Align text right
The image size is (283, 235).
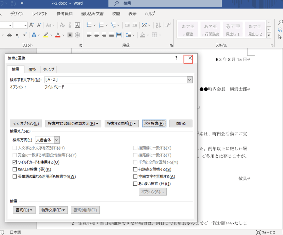tap(104, 35)
